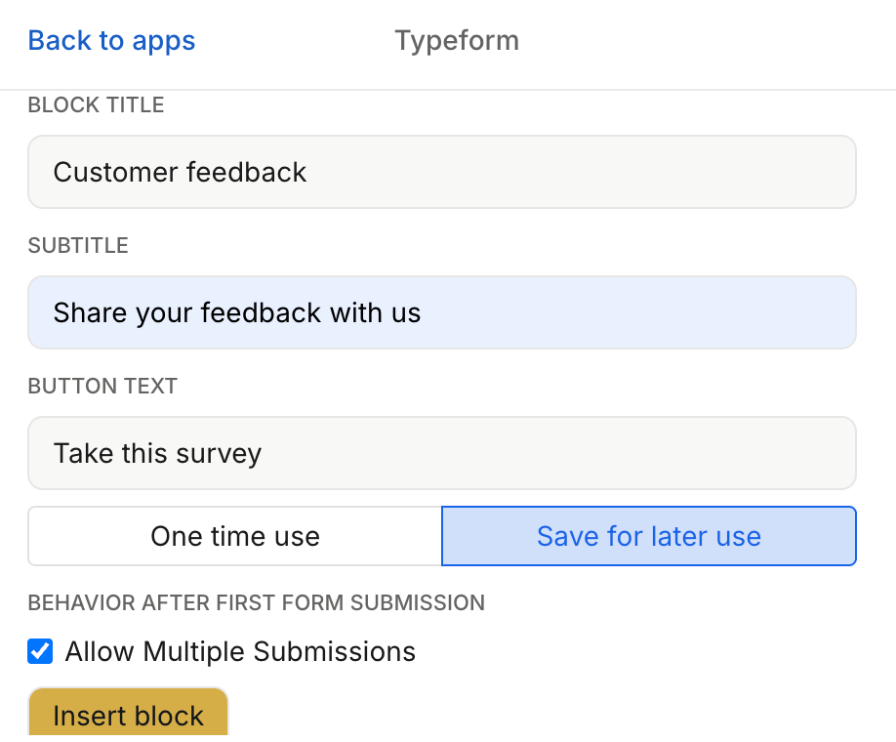Click the Allow Multiple Submissions label text
The width and height of the screenshot is (896, 742).
pyautogui.click(x=240, y=651)
